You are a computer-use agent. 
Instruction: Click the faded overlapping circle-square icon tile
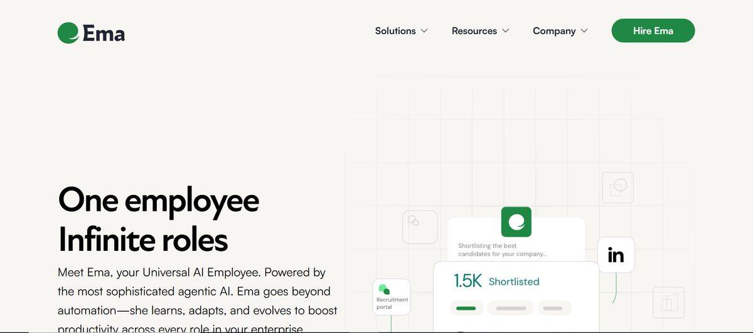point(617,188)
